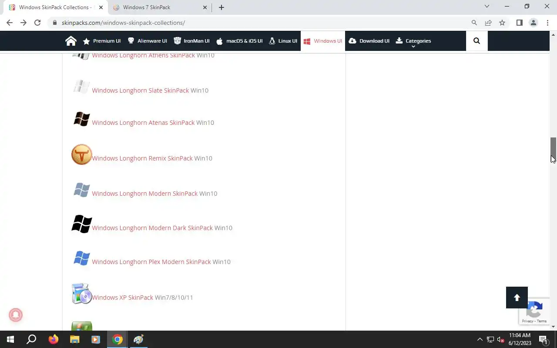
Task: Open Windows Longhorn Modern SkinPack link
Action: click(x=144, y=194)
